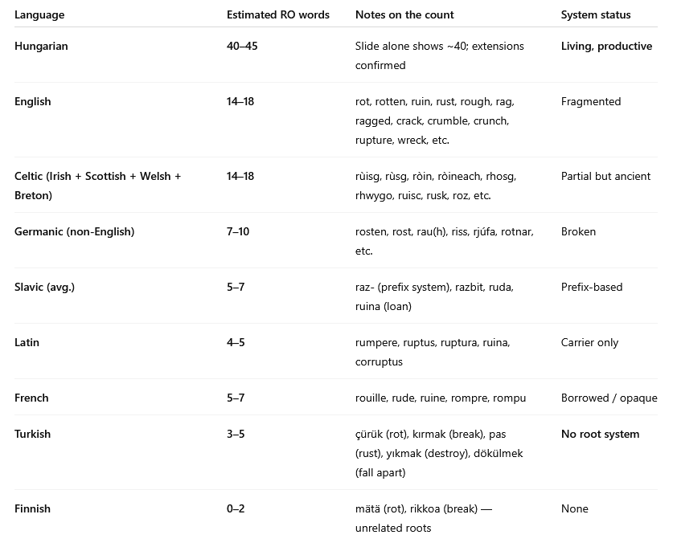Click the Carrier only status text
Screen dimensions: 673x547
(x=589, y=342)
